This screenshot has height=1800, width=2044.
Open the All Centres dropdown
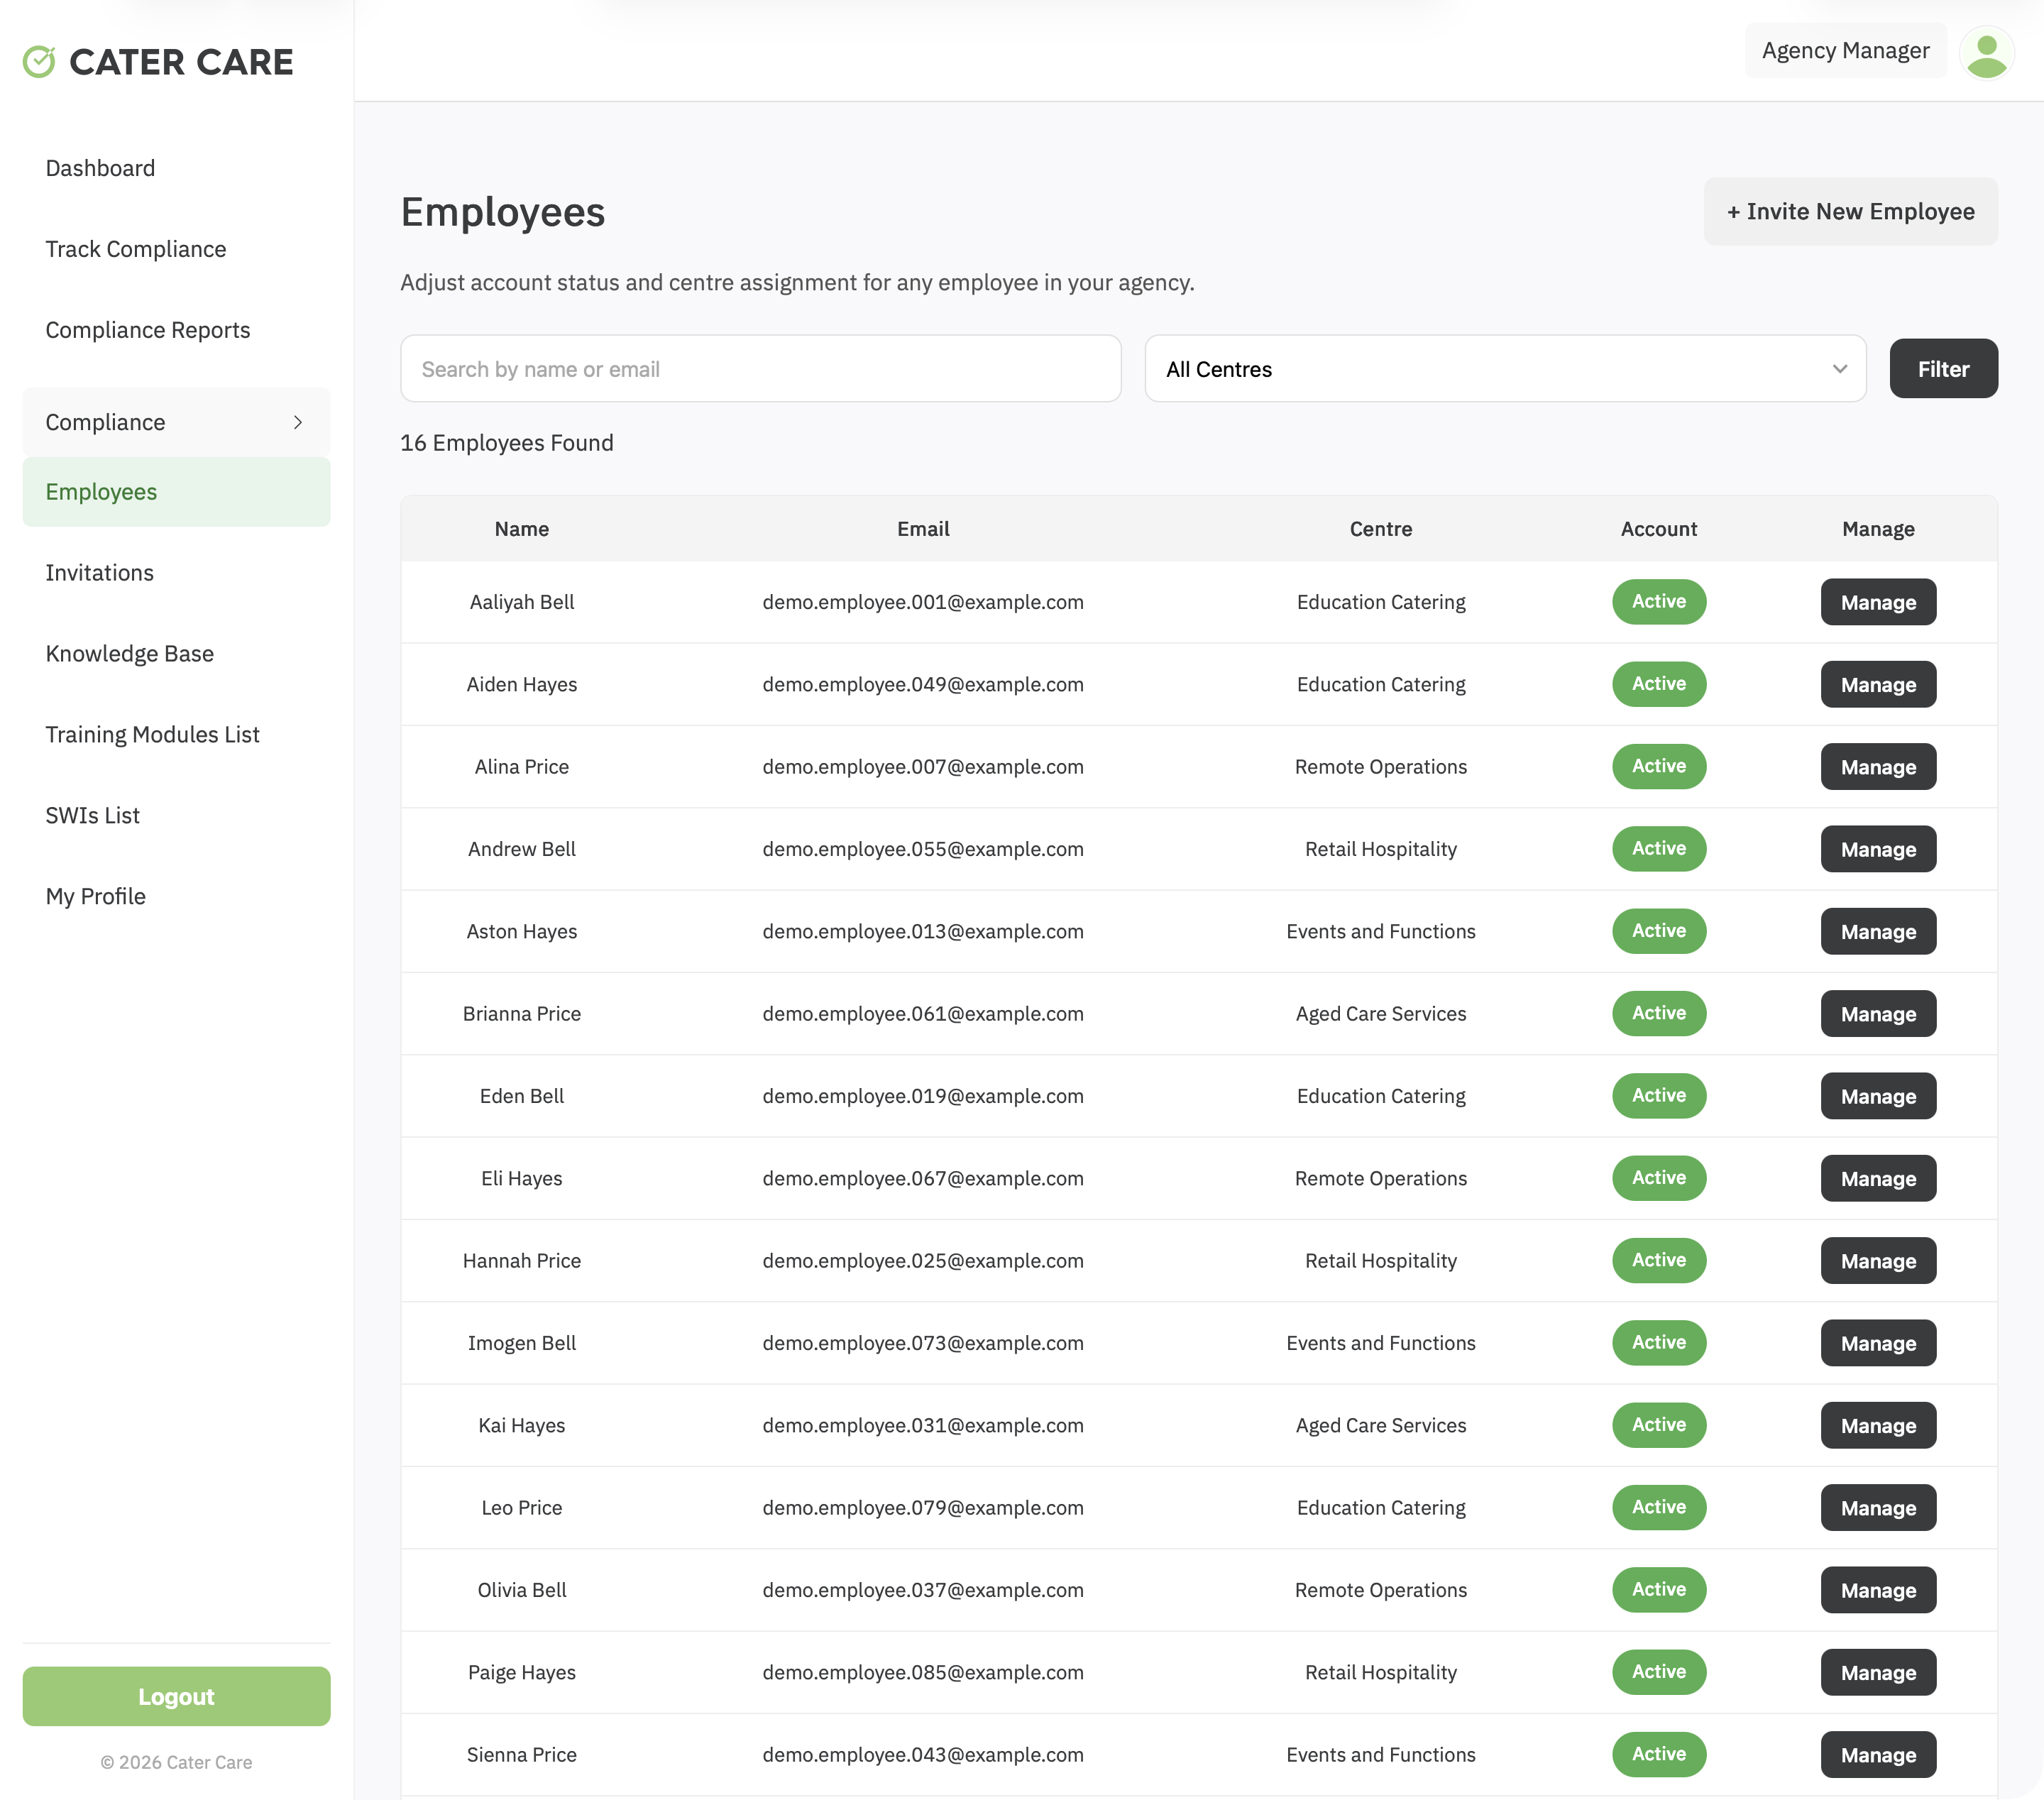click(x=1505, y=369)
